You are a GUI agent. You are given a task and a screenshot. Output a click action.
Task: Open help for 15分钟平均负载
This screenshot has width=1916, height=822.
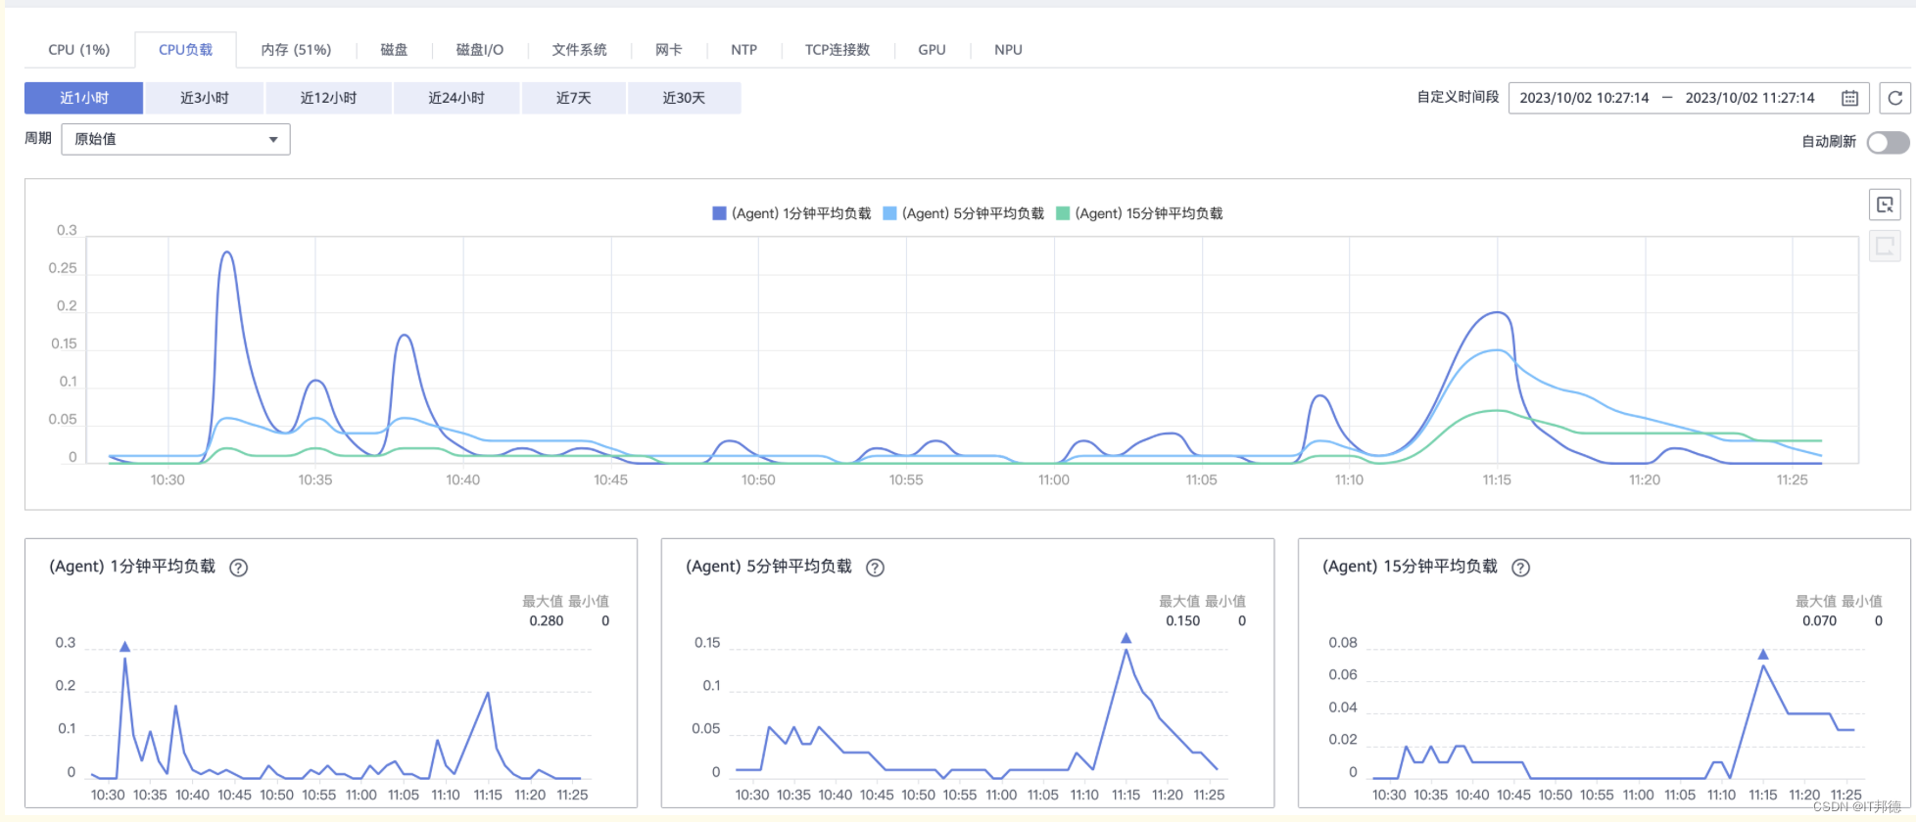click(x=1520, y=568)
